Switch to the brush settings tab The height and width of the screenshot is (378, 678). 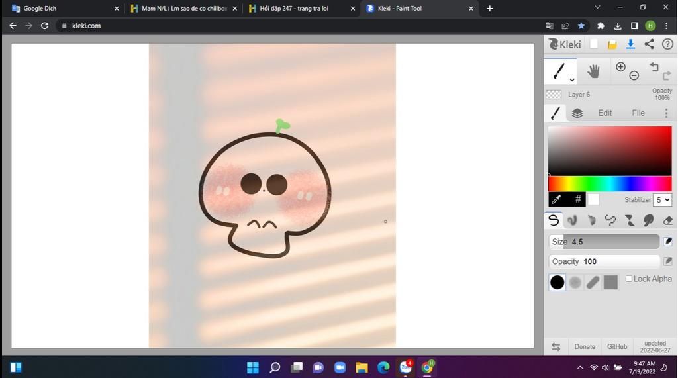click(x=556, y=113)
